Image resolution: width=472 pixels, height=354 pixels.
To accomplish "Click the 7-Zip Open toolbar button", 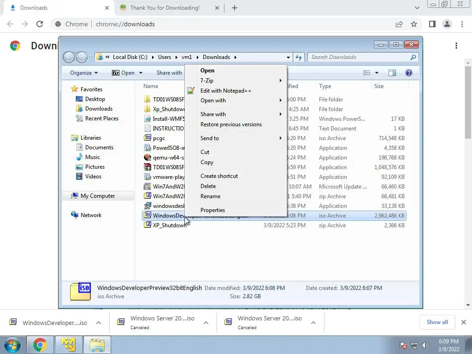I will pyautogui.click(x=124, y=73).
